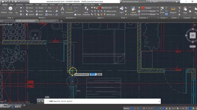
Task: Expand the Annotation panel
Action: (70, 18)
